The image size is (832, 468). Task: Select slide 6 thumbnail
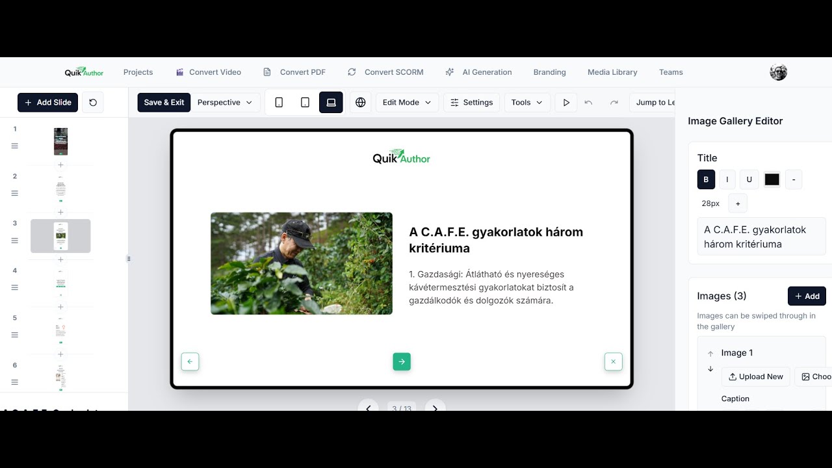point(60,377)
